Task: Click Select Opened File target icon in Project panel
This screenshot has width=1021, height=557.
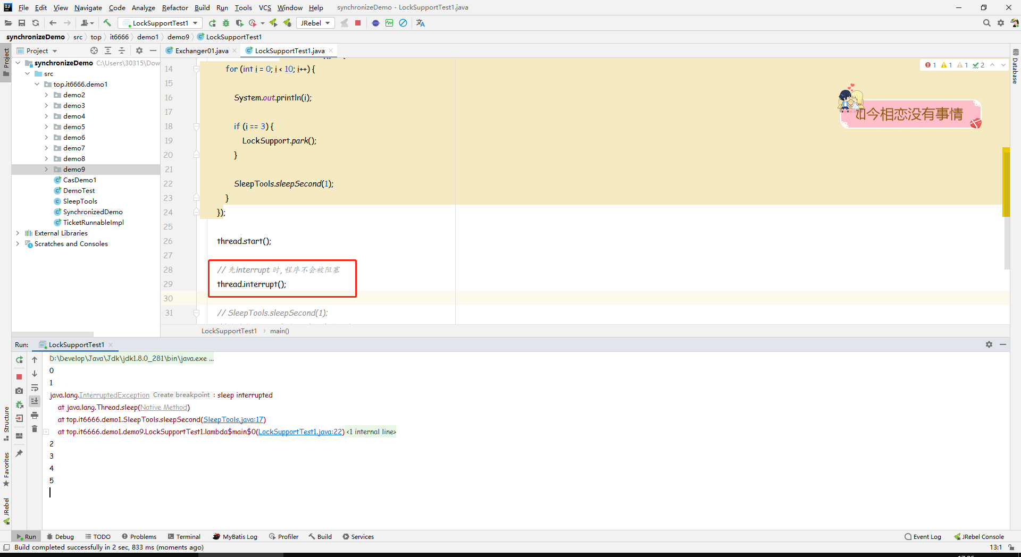Action: 94,50
